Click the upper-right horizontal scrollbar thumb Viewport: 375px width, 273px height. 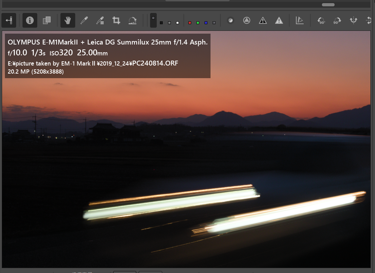(328, 5)
